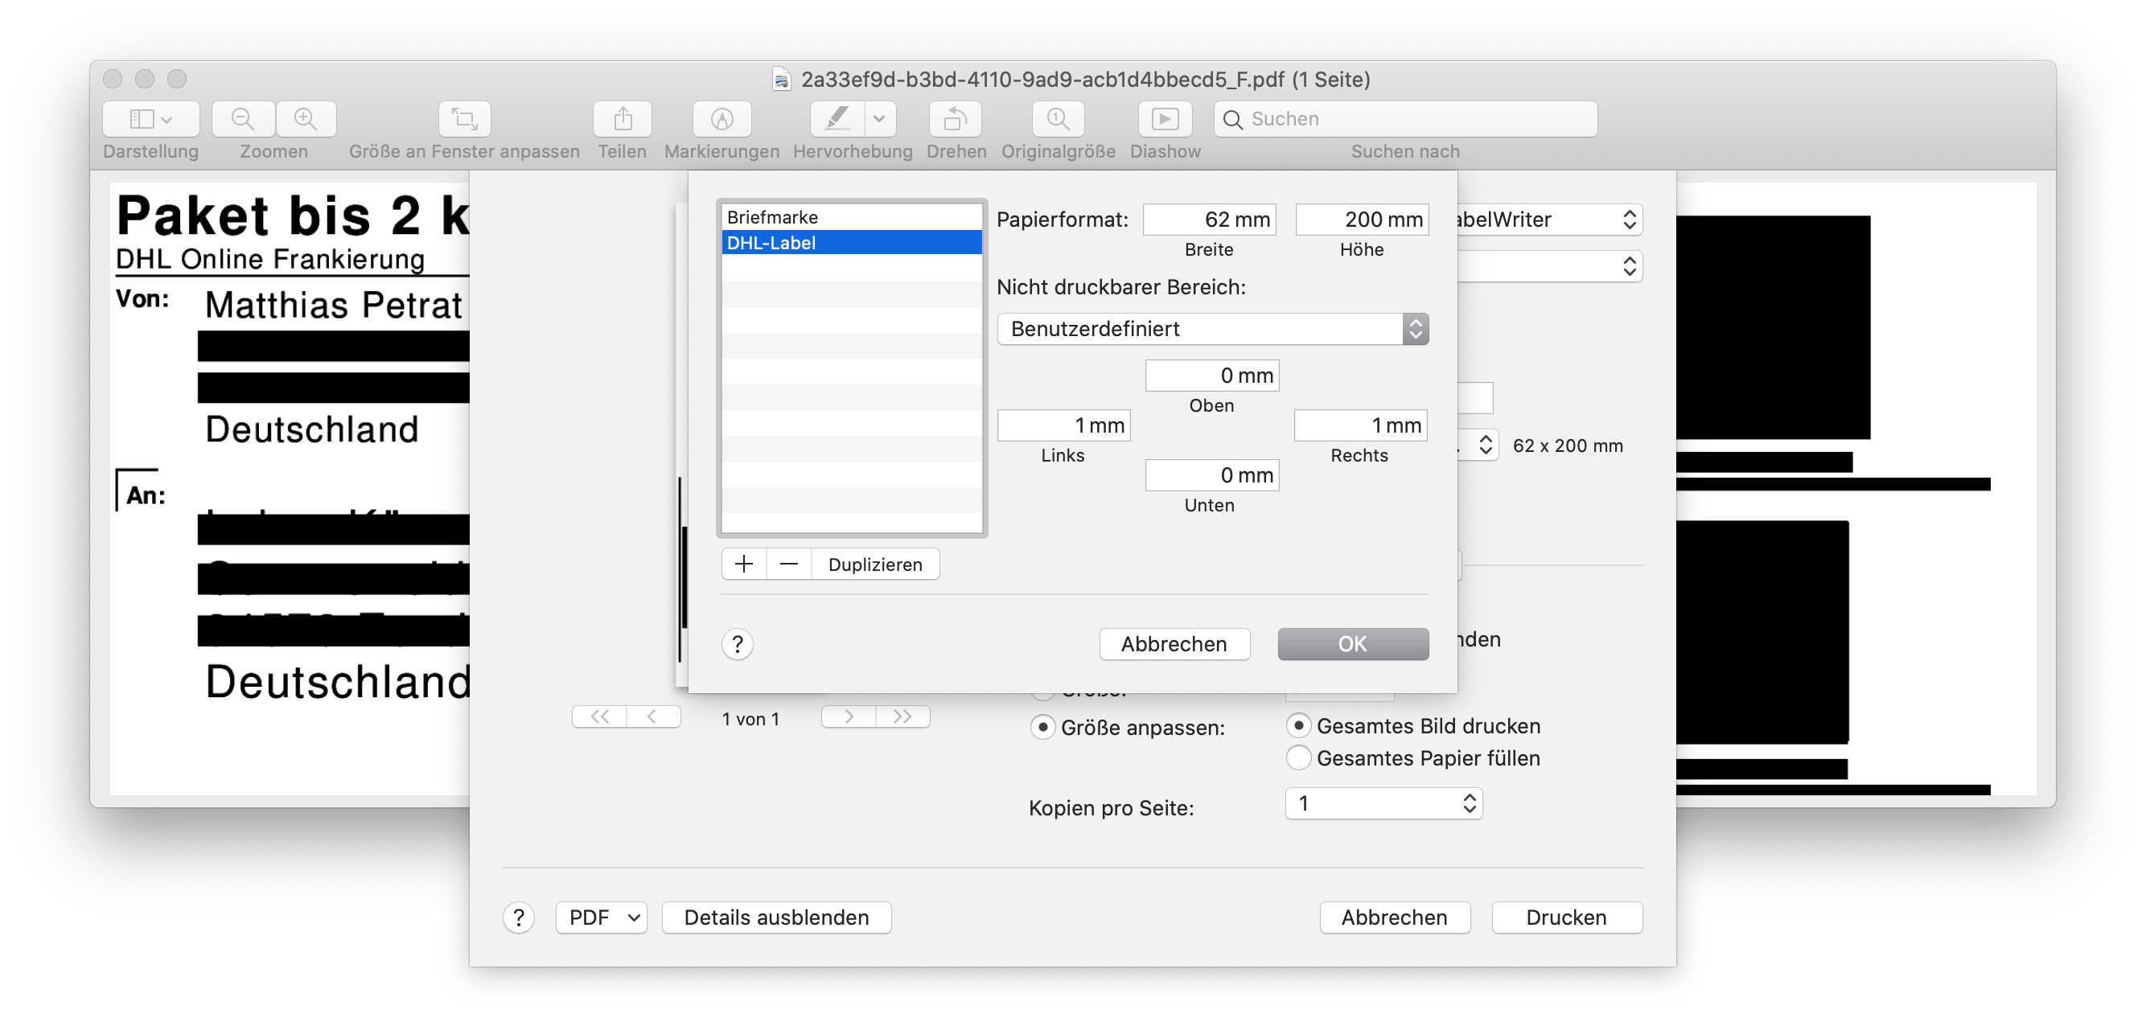Select Briefmarke in paper size list
2146x1010 pixels.
point(851,217)
